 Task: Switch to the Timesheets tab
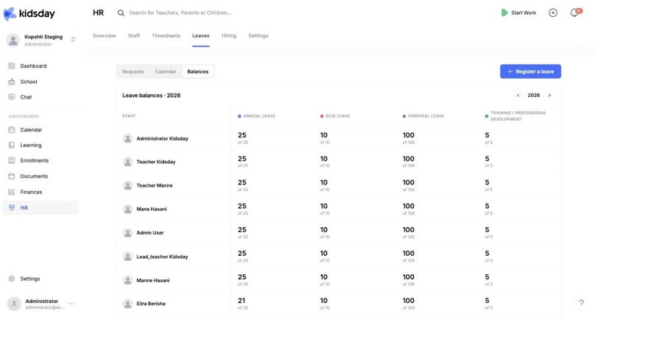(166, 36)
